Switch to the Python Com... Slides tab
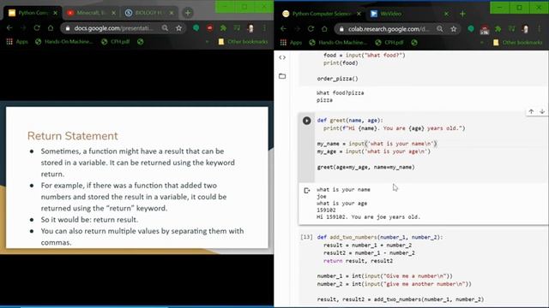Image resolution: width=549 pixels, height=308 pixels. point(33,13)
